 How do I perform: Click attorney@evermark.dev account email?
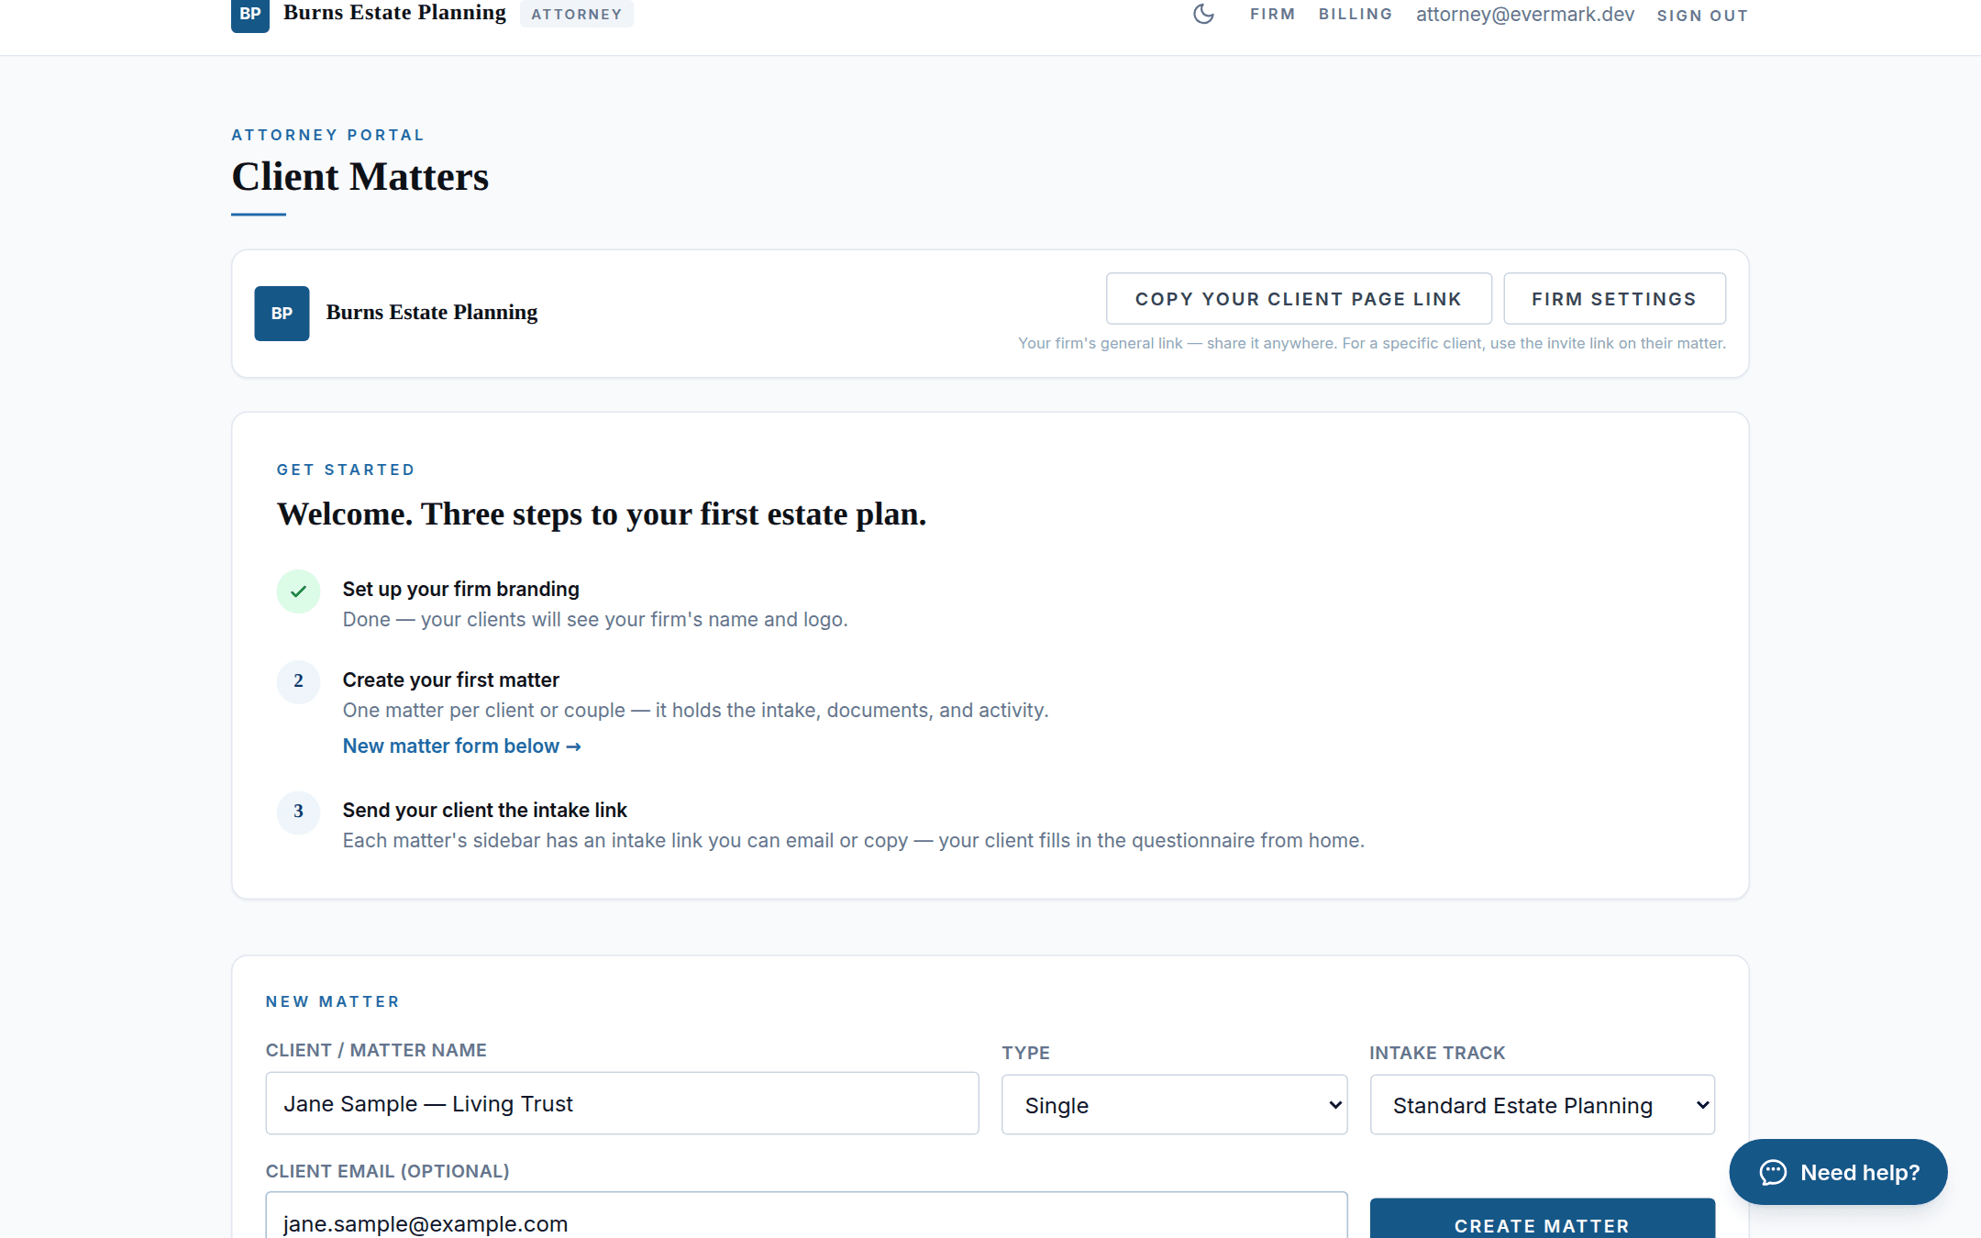(1525, 15)
